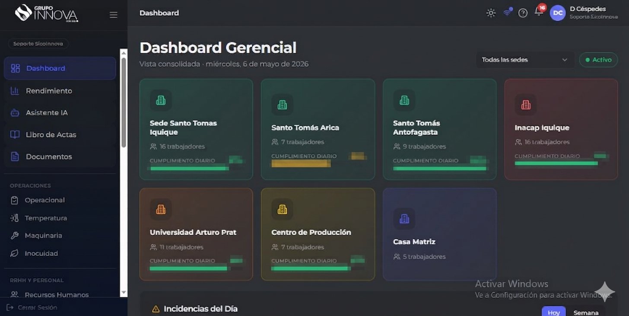Click the Rendimiento bar chart icon
The height and width of the screenshot is (316, 629).
pos(15,91)
